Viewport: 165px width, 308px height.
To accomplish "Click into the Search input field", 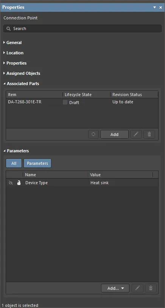I will point(82,29).
